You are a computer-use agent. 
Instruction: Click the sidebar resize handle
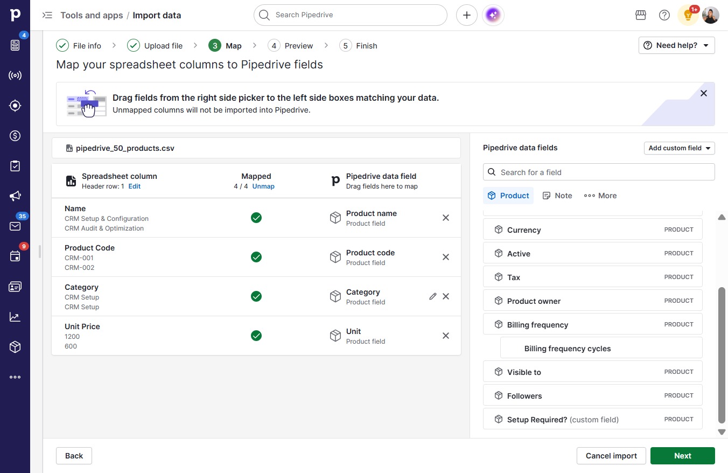tap(40, 252)
